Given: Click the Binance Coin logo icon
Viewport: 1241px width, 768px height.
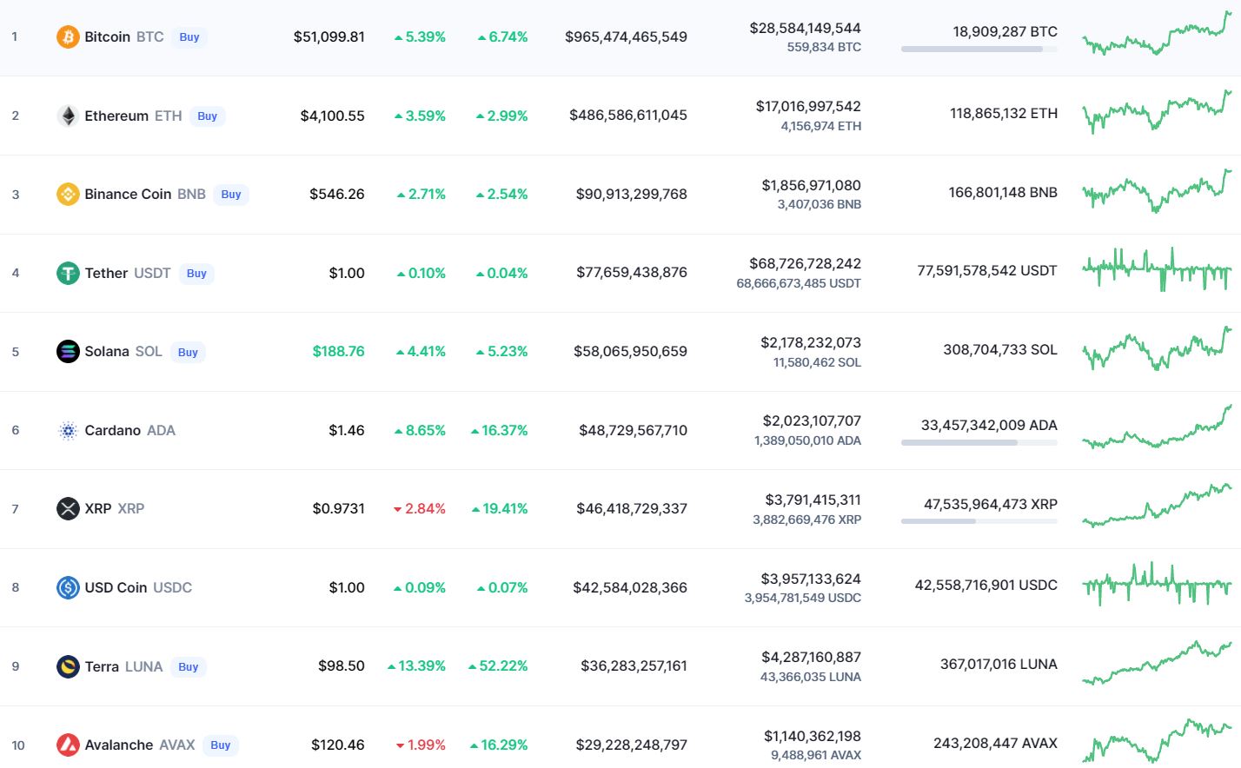Looking at the screenshot, I should click(68, 194).
